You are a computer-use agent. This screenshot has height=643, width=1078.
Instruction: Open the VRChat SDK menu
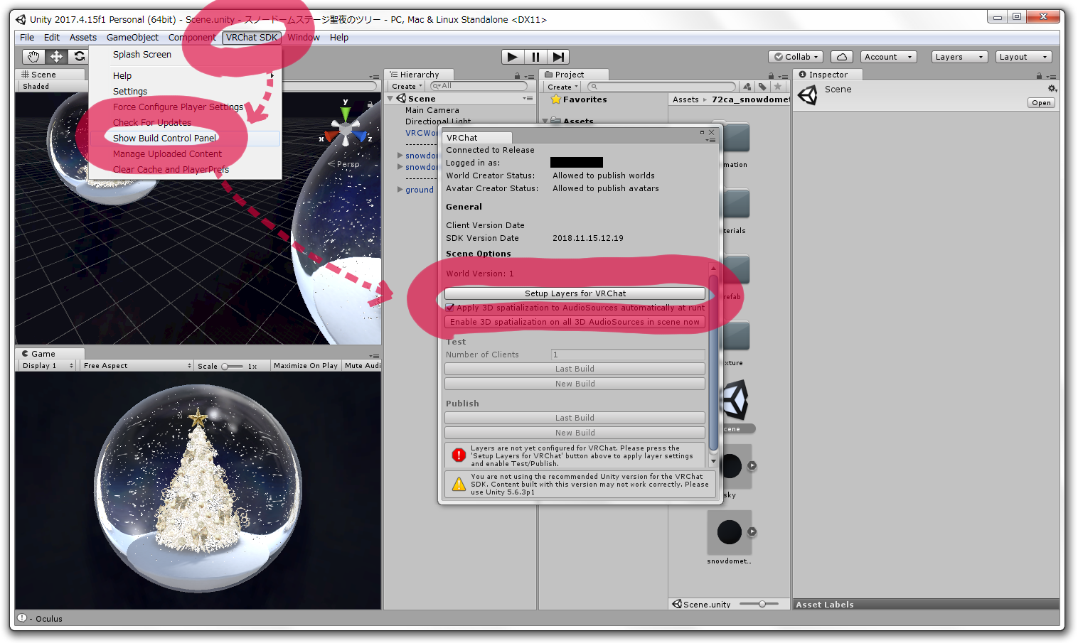coord(252,38)
